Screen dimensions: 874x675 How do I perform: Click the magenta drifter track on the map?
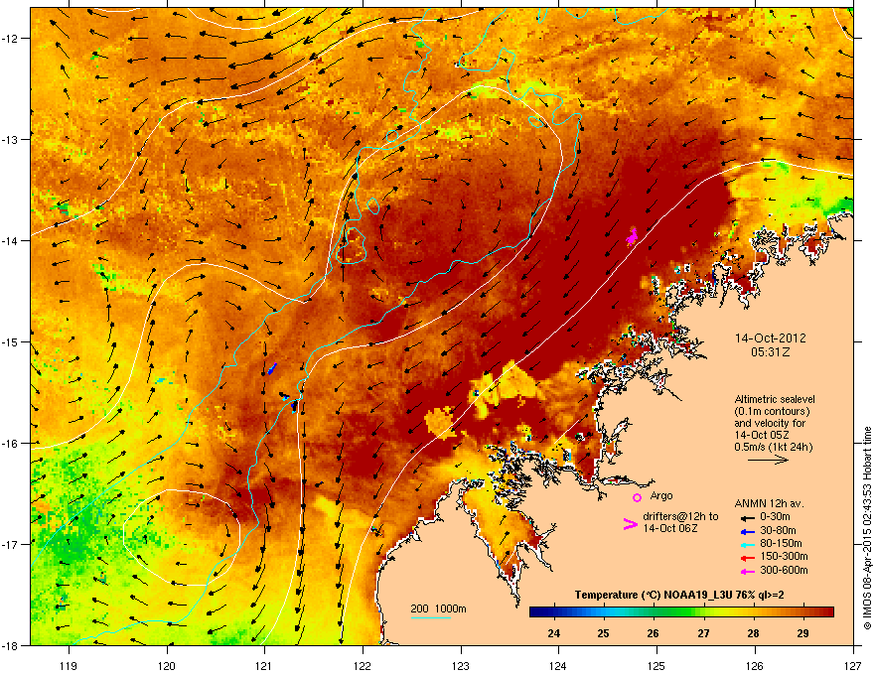[632, 236]
